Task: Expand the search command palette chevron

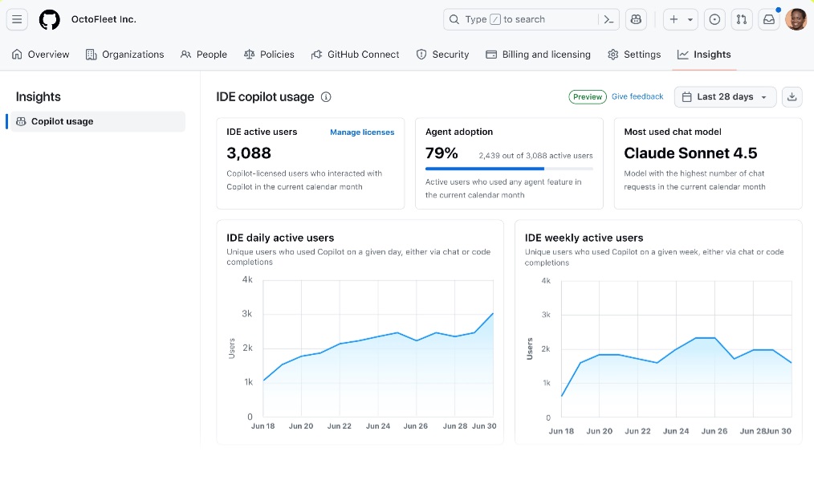Action: [x=608, y=19]
